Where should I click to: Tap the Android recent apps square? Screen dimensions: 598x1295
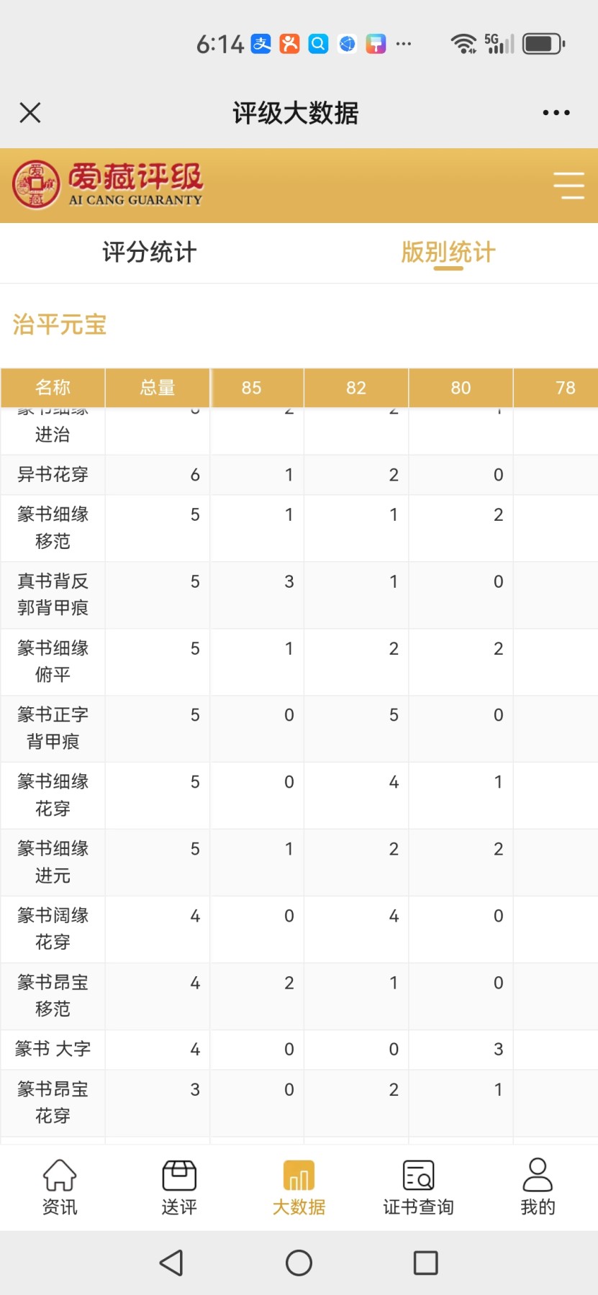pyautogui.click(x=426, y=1263)
